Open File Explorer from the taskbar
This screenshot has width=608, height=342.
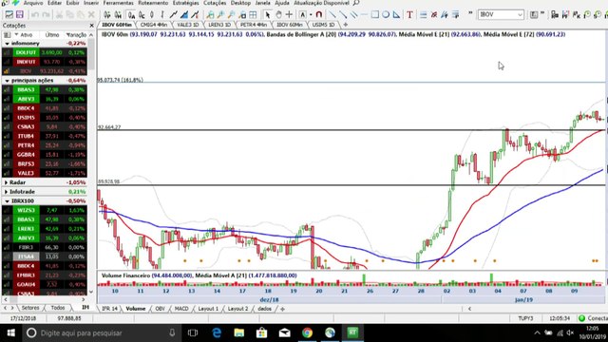(238, 332)
